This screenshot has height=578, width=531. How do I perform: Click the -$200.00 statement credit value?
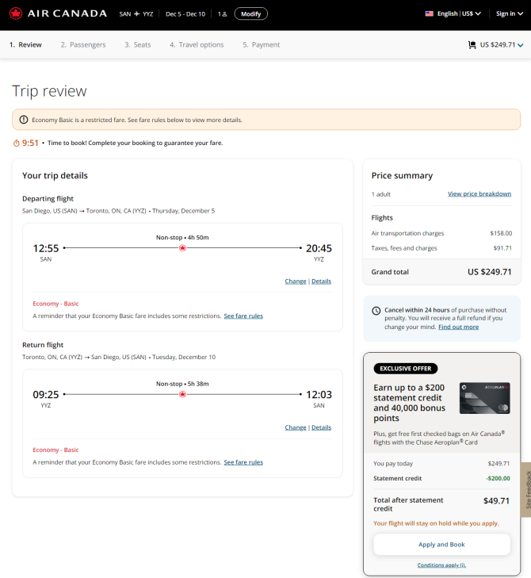(x=498, y=478)
